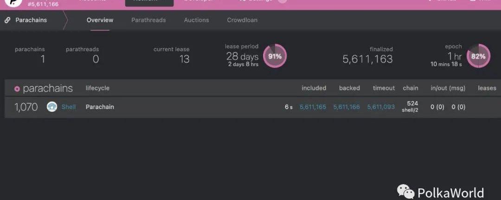The width and height of the screenshot is (501, 200).
Task: Click the lease period 91% progress ring
Action: [x=275, y=56]
